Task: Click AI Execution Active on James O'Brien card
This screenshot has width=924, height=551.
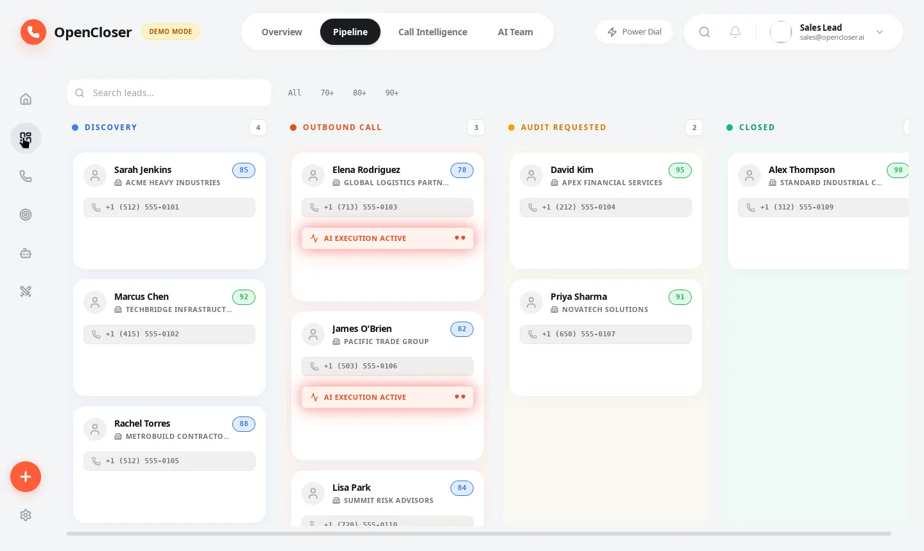Action: (x=388, y=397)
